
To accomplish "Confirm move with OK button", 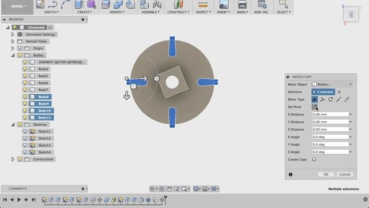I will (326, 174).
